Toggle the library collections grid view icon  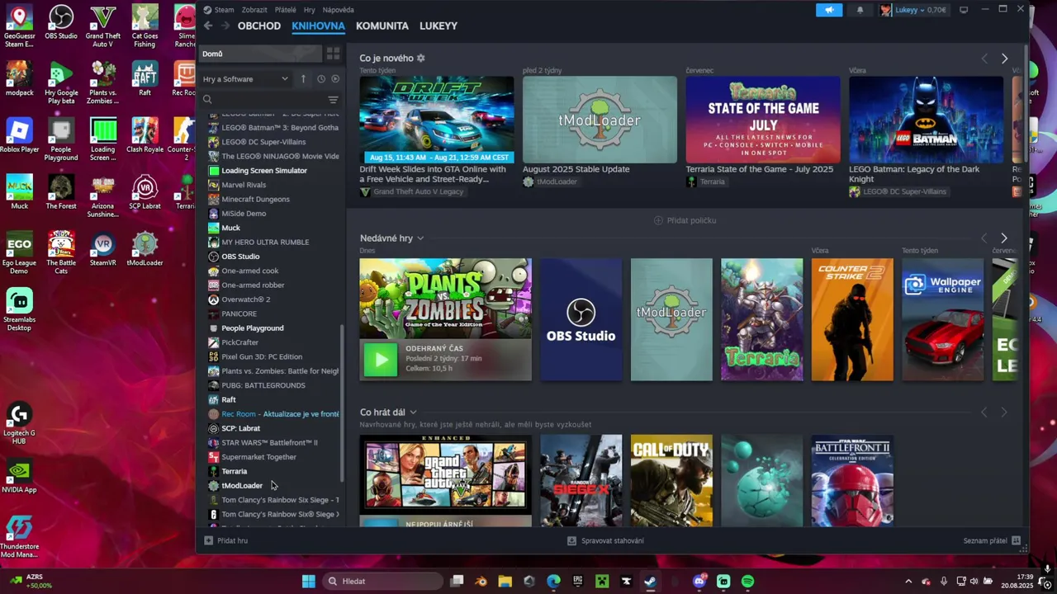[333, 54]
